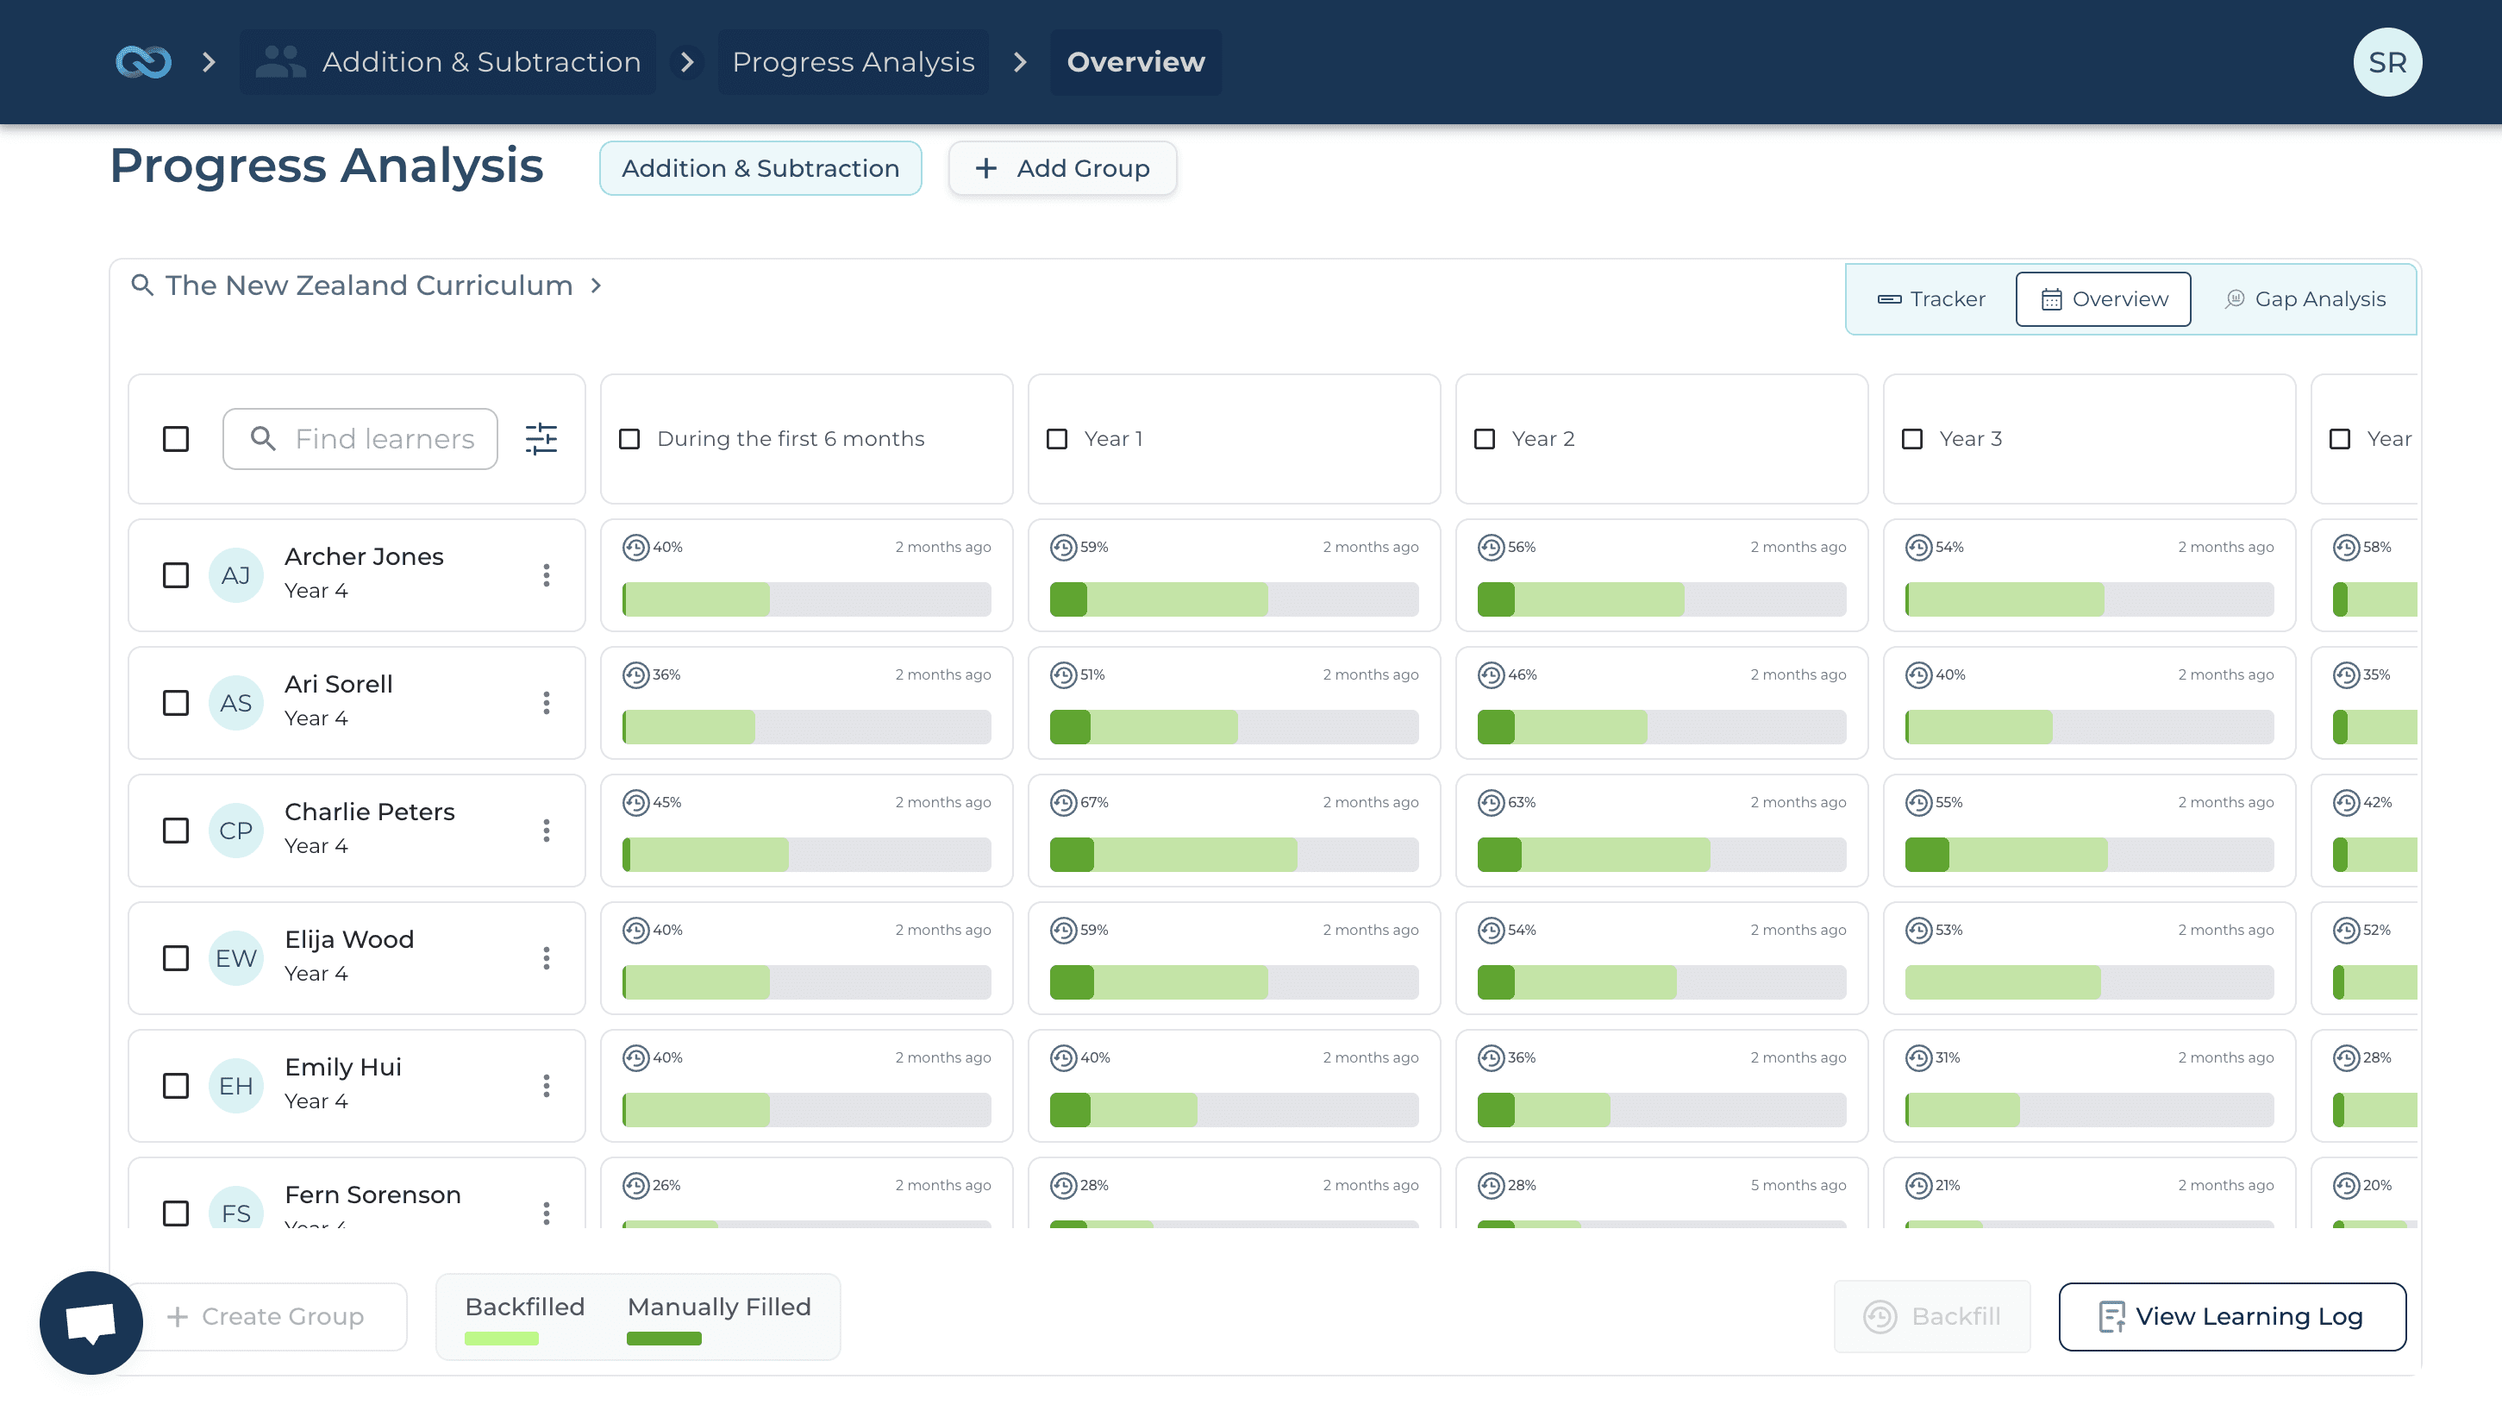Screen dimensions: 2502x1411
Task: Switch to the Gap Analysis tab
Action: click(x=2304, y=299)
